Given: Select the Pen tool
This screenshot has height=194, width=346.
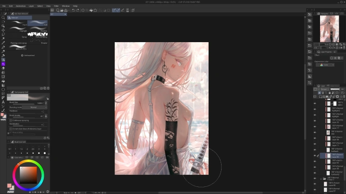Looking at the screenshot, I should tap(3, 47).
